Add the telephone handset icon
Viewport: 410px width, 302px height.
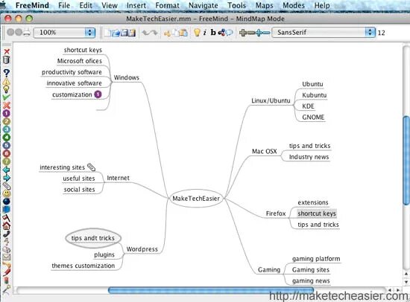7,234
